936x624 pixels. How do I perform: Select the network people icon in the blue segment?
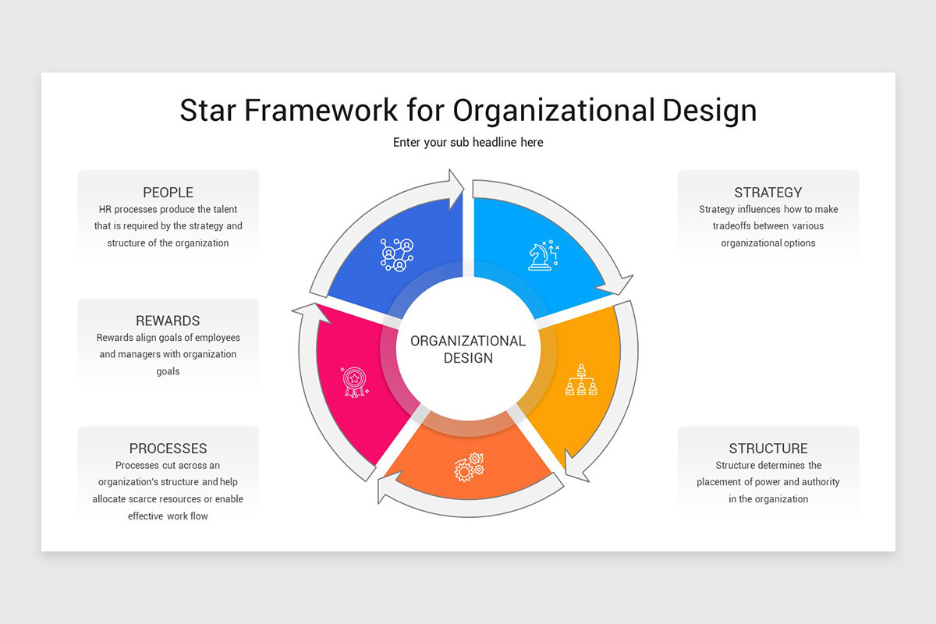point(396,253)
